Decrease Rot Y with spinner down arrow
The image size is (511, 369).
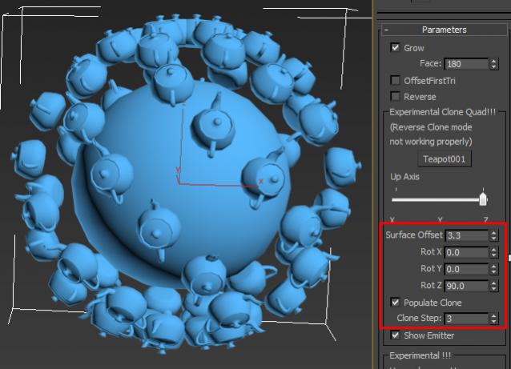[493, 271]
